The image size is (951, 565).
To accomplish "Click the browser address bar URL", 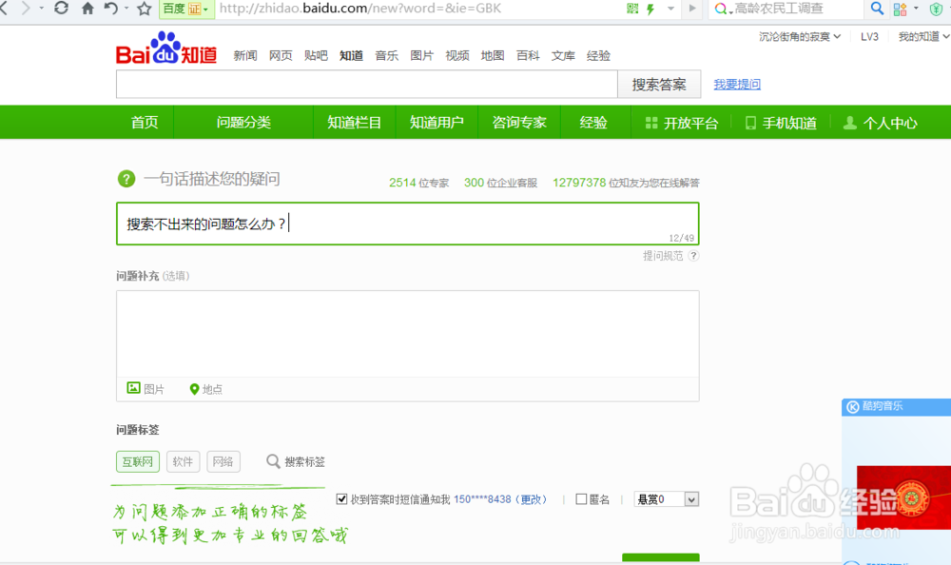I will [360, 9].
